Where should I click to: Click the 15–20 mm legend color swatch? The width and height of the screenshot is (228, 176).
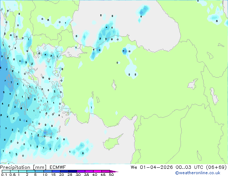(56, 171)
